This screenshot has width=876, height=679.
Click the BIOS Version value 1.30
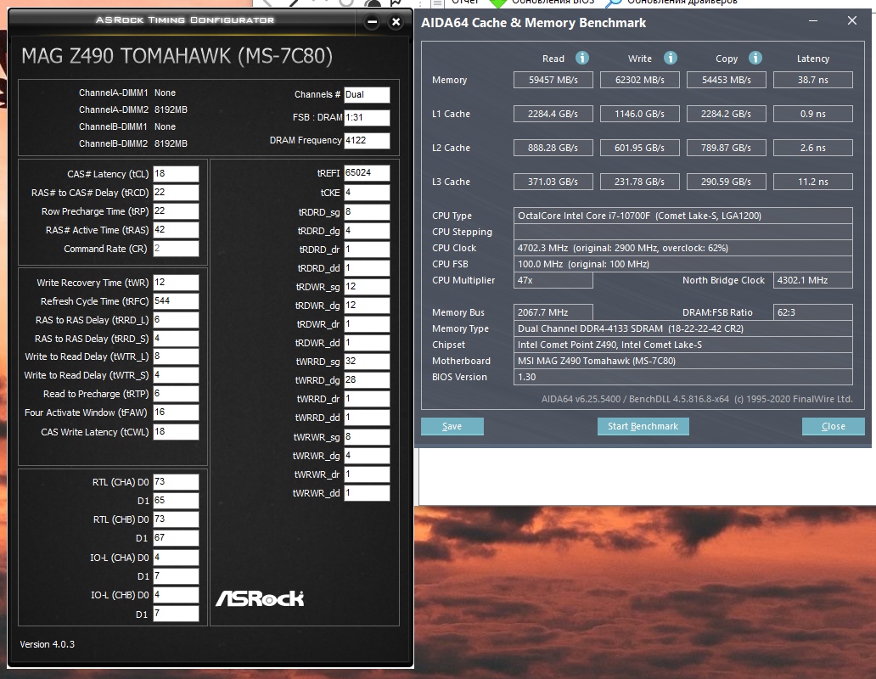pyautogui.click(x=682, y=377)
